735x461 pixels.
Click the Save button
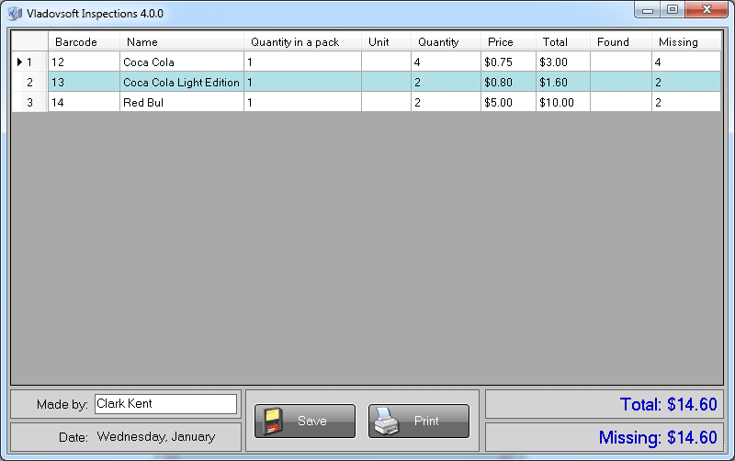(304, 421)
